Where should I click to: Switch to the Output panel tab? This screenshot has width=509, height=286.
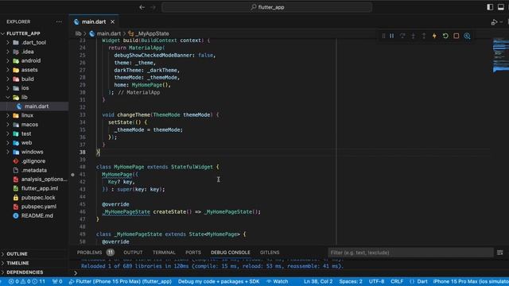point(133,253)
